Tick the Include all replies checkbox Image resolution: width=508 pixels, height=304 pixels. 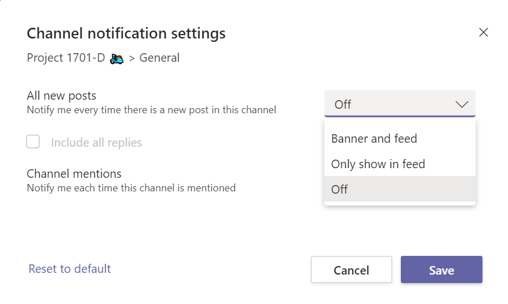[33, 142]
